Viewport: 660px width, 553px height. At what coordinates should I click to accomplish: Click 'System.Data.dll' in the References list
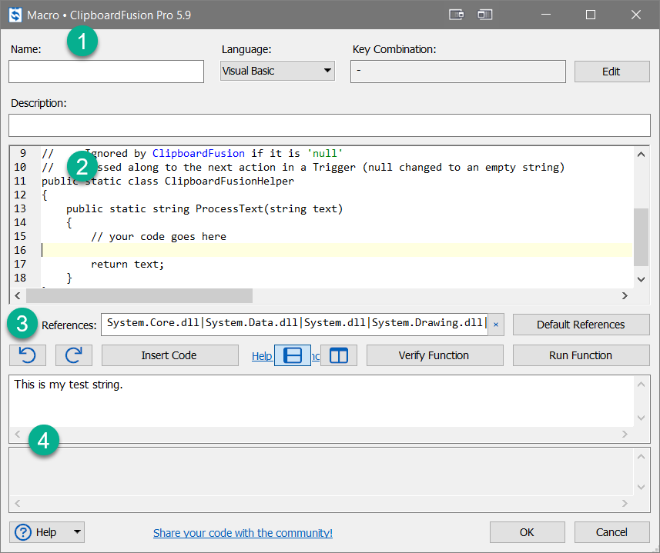click(x=252, y=323)
